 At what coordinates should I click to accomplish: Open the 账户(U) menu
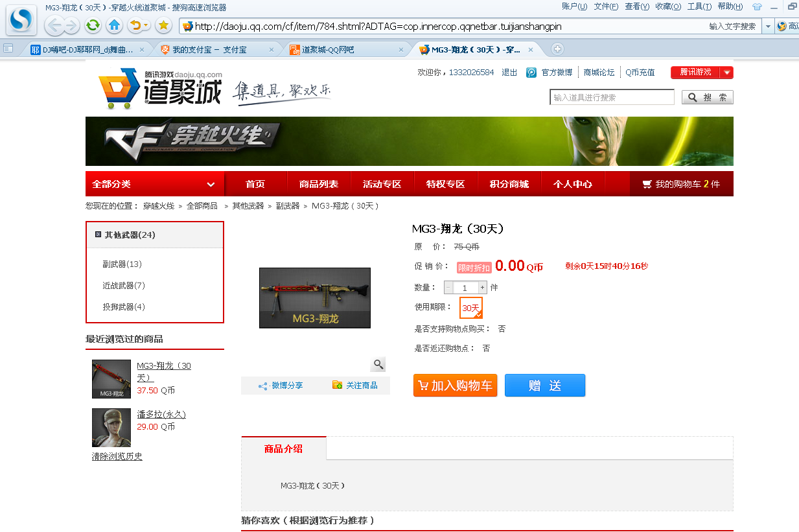tap(574, 6)
